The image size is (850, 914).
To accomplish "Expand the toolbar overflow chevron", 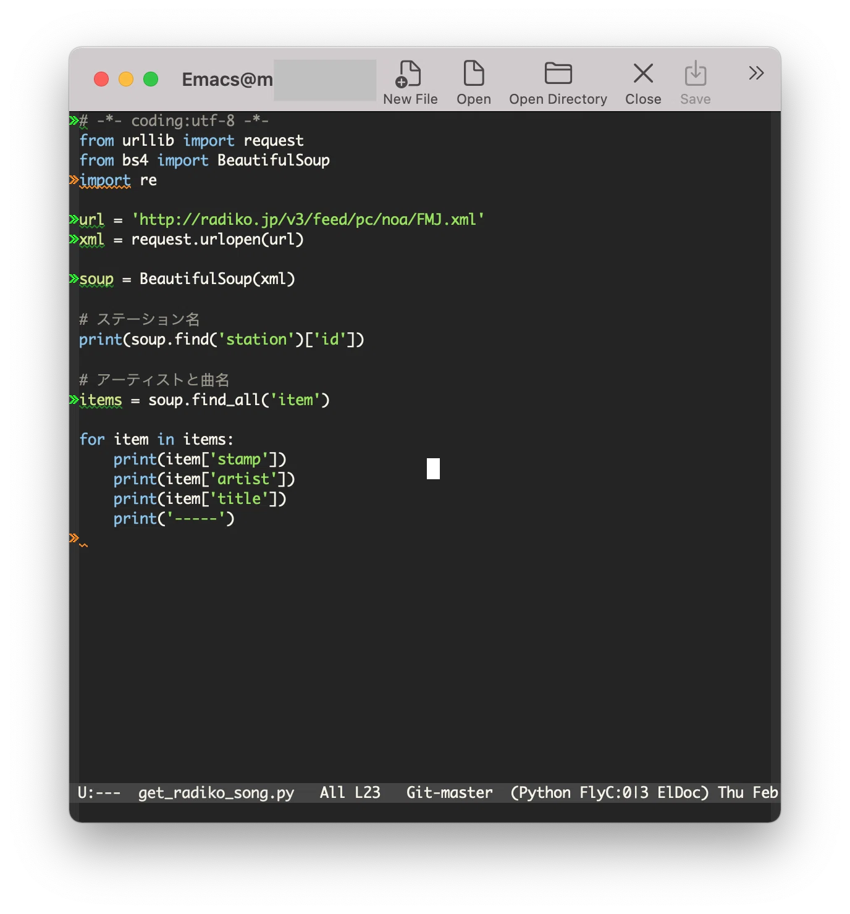I will click(x=756, y=73).
